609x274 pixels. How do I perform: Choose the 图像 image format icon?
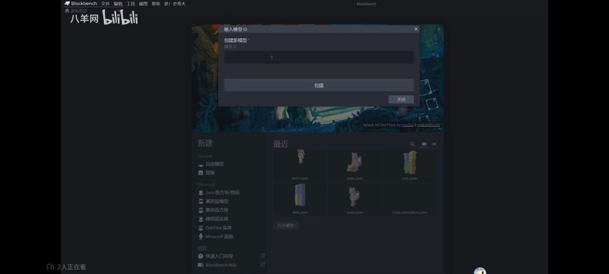(x=200, y=173)
